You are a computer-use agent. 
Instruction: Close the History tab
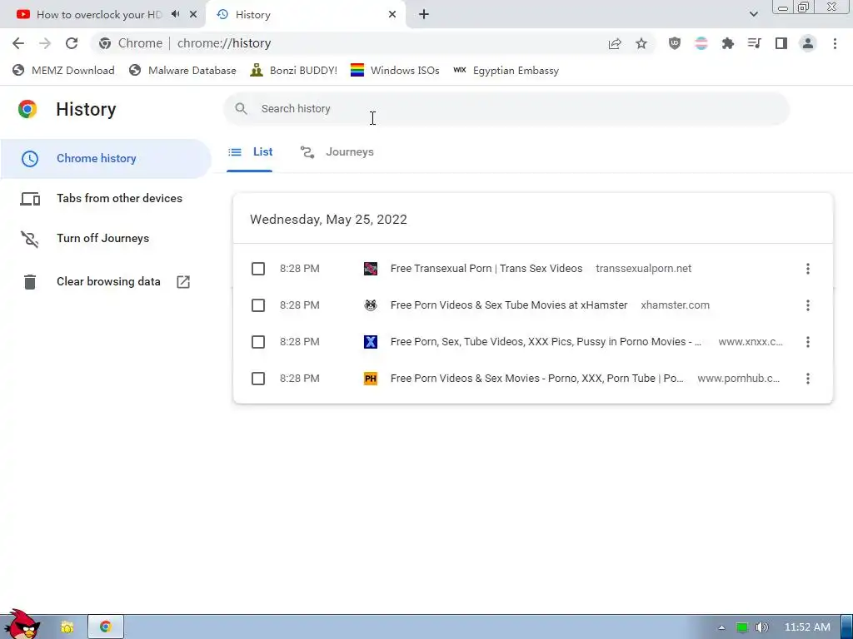pyautogui.click(x=392, y=15)
